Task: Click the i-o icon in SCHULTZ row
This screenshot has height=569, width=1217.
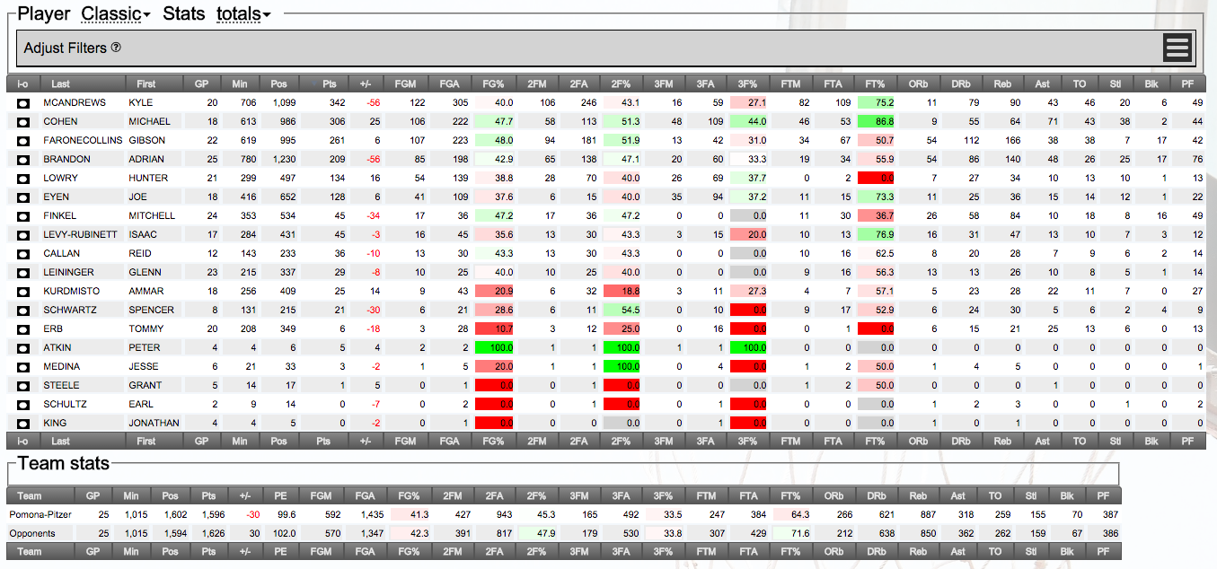Action: [22, 405]
